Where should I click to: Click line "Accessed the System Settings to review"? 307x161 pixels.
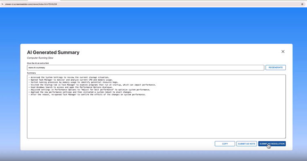[69, 77]
